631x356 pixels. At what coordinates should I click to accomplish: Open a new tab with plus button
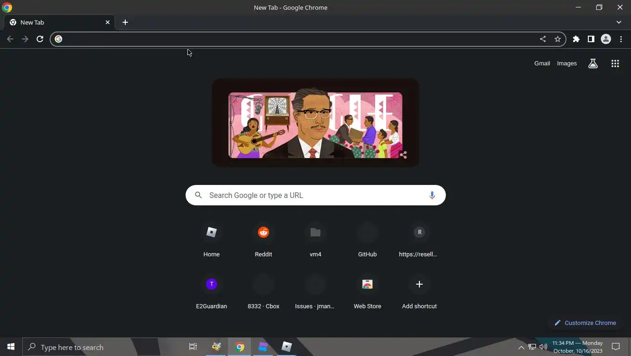click(x=125, y=22)
